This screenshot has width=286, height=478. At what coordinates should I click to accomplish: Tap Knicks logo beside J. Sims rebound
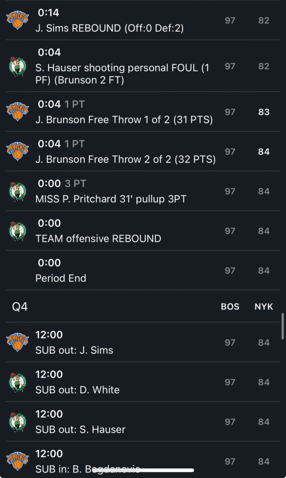point(18,20)
